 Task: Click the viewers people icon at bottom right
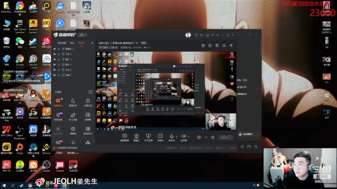point(249,147)
